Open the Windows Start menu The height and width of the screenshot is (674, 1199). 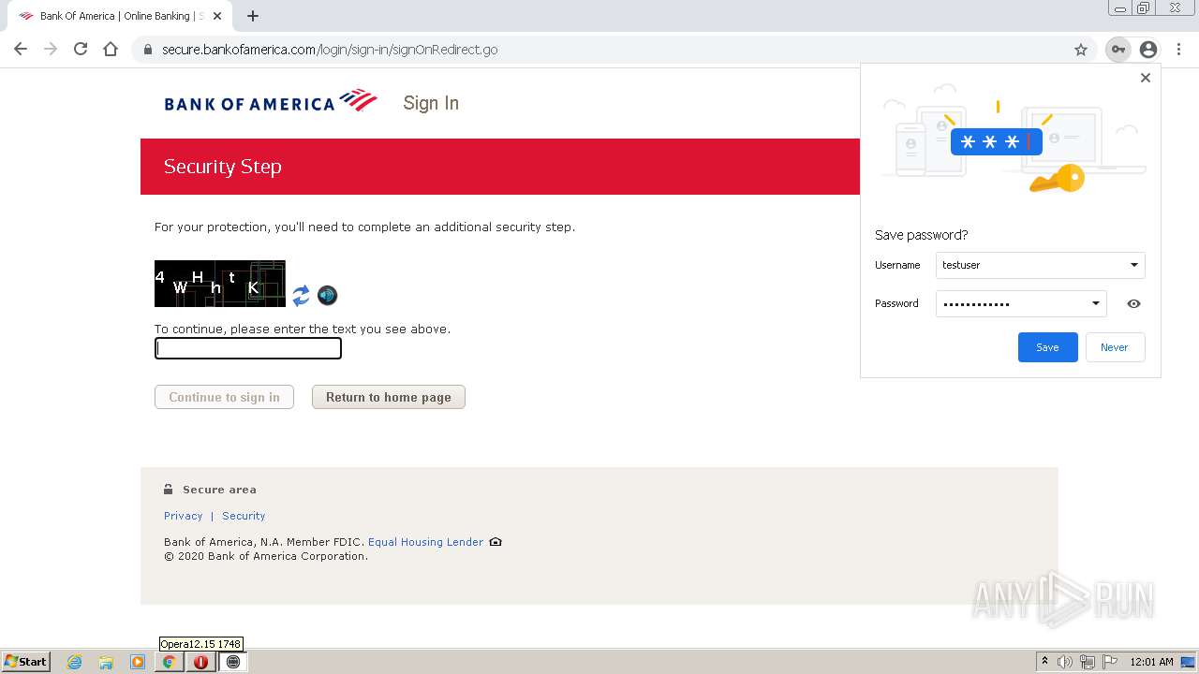pos(25,661)
